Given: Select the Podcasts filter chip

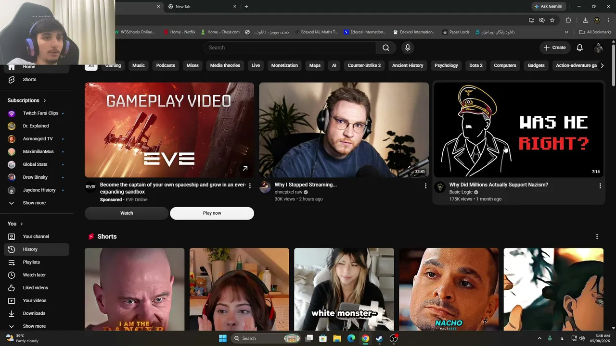Looking at the screenshot, I should point(166,65).
